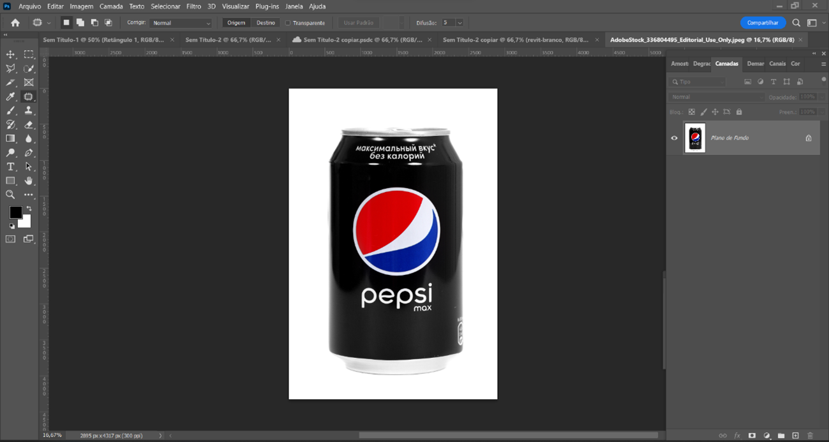829x442 pixels.
Task: Select the Gradient tool
Action: coord(11,138)
